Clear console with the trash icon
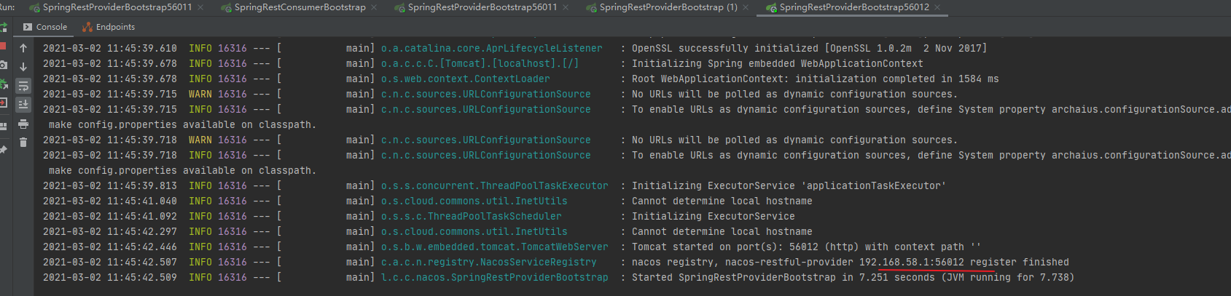 23,143
